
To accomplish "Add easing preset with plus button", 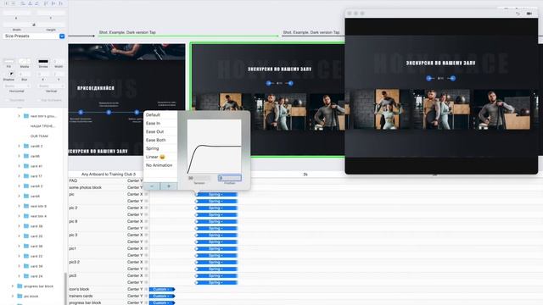I will tap(169, 186).
